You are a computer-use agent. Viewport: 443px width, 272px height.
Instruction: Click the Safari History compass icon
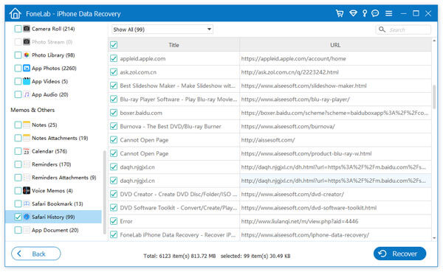click(27, 217)
